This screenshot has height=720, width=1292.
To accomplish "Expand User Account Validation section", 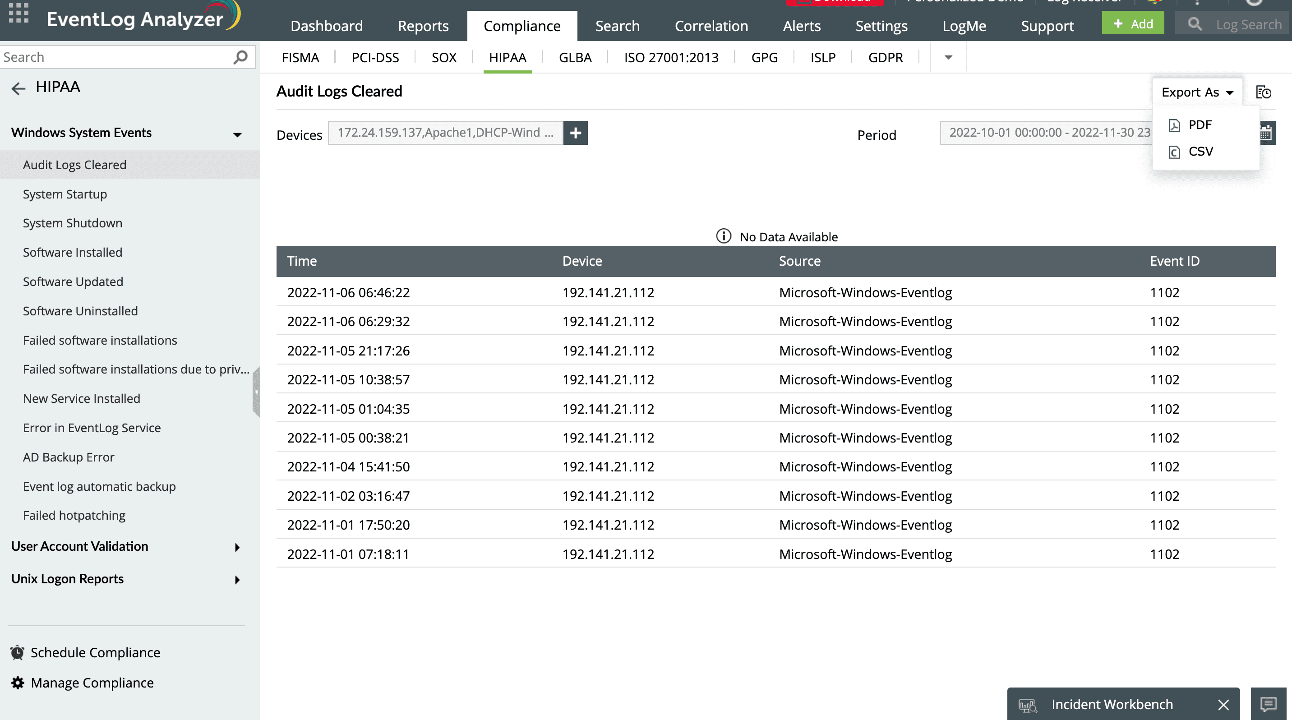I will 237,547.
